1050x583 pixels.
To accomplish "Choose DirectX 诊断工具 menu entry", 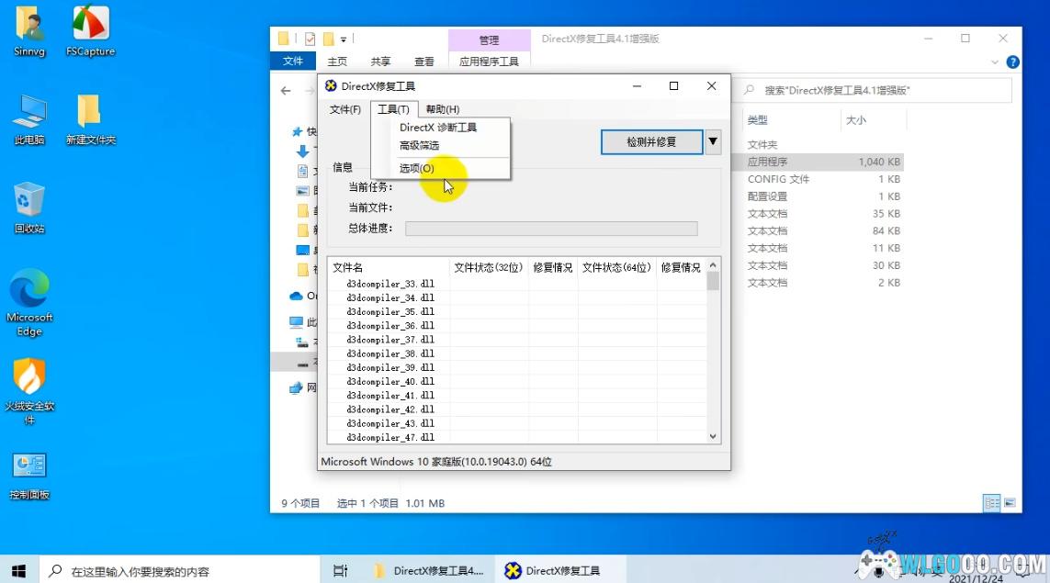I will tap(438, 128).
